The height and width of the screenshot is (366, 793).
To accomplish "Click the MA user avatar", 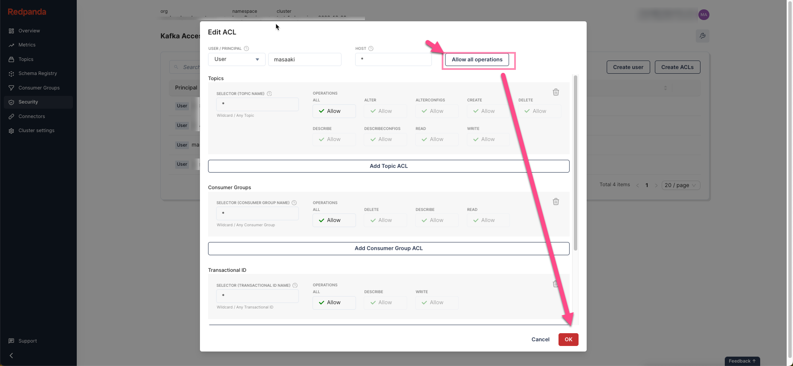I will pyautogui.click(x=703, y=14).
